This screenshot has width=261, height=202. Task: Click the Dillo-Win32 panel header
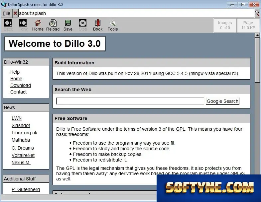[x=26, y=62]
